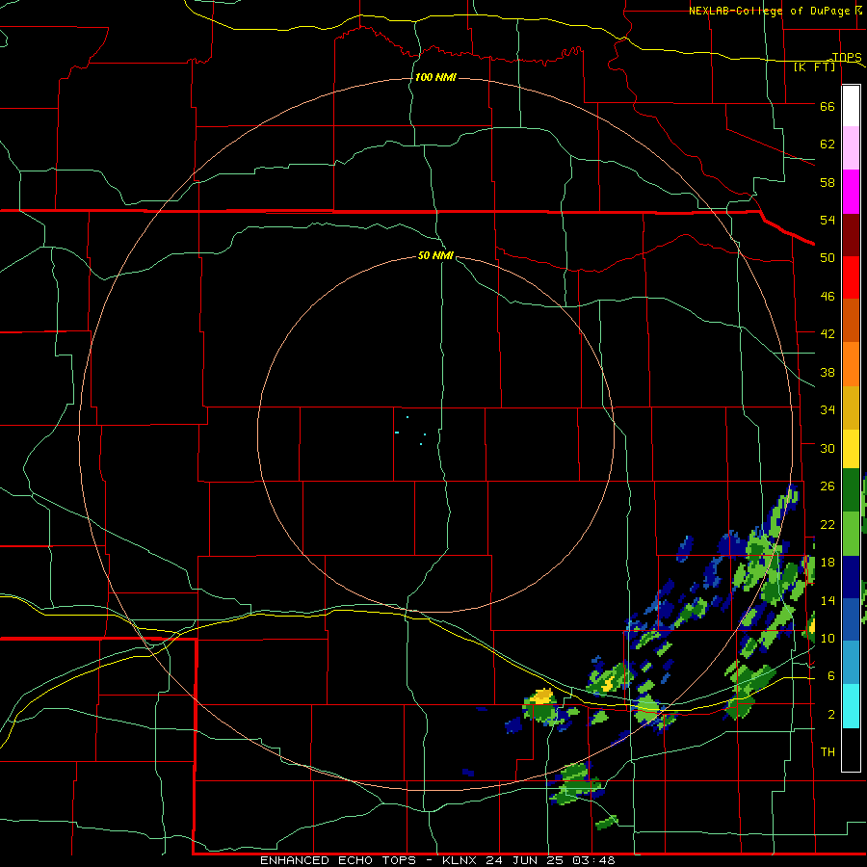Click the KLNX station identifier in the caption
This screenshot has width=867, height=867.
461,860
